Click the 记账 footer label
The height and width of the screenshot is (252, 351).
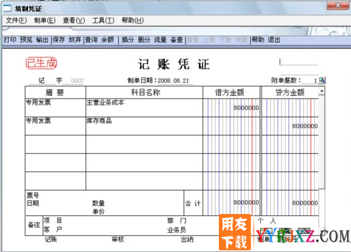coord(51,239)
